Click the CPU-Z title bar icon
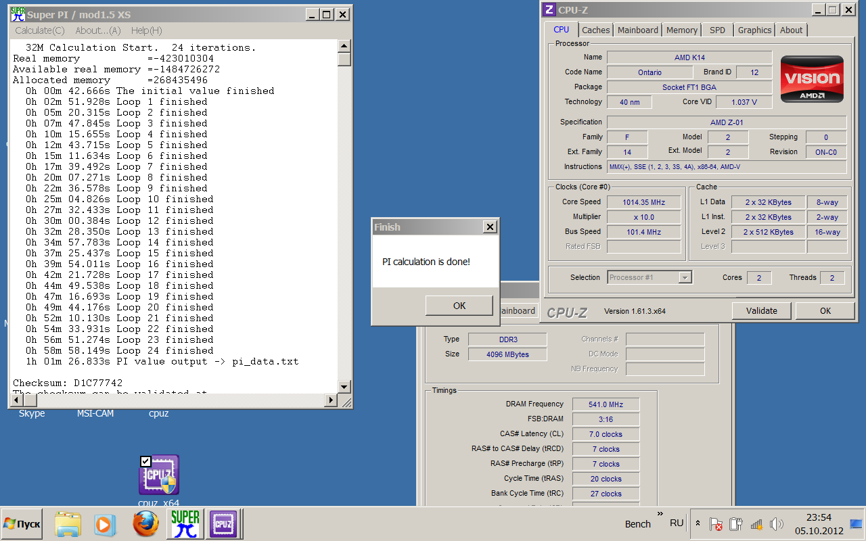The height and width of the screenshot is (541, 866). pos(549,9)
